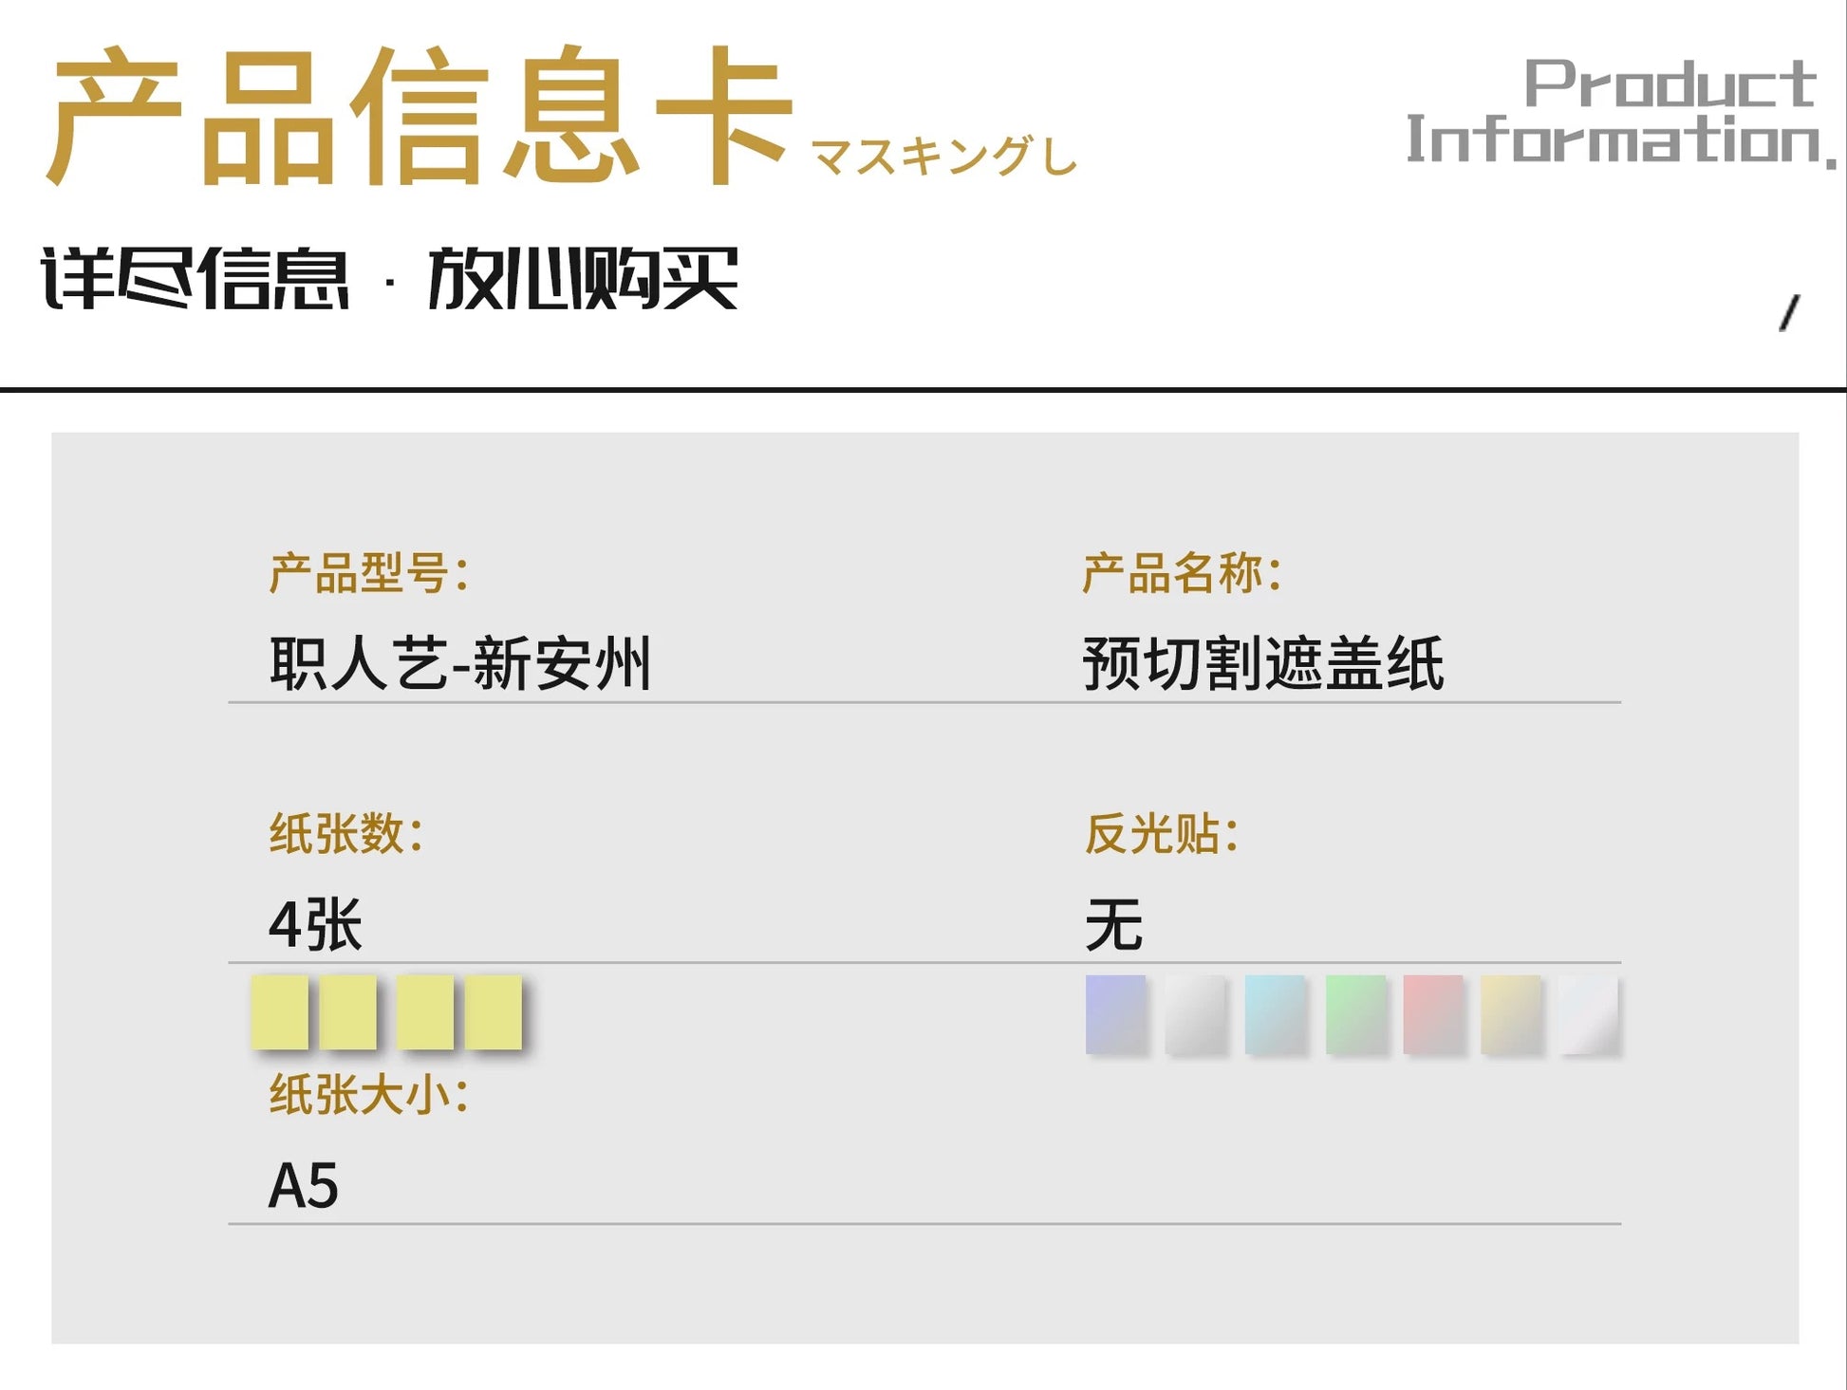Click the A5 paper size value
Viewport: 1847px width, 1390px height.
pos(304,1185)
